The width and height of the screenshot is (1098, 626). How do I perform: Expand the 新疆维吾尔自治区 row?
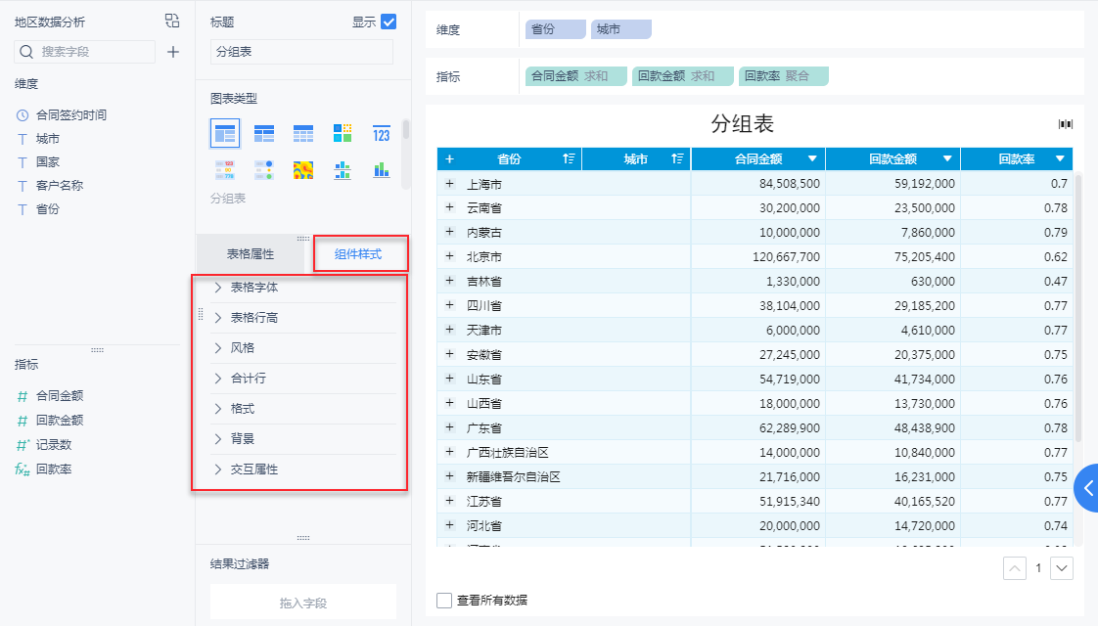[449, 476]
